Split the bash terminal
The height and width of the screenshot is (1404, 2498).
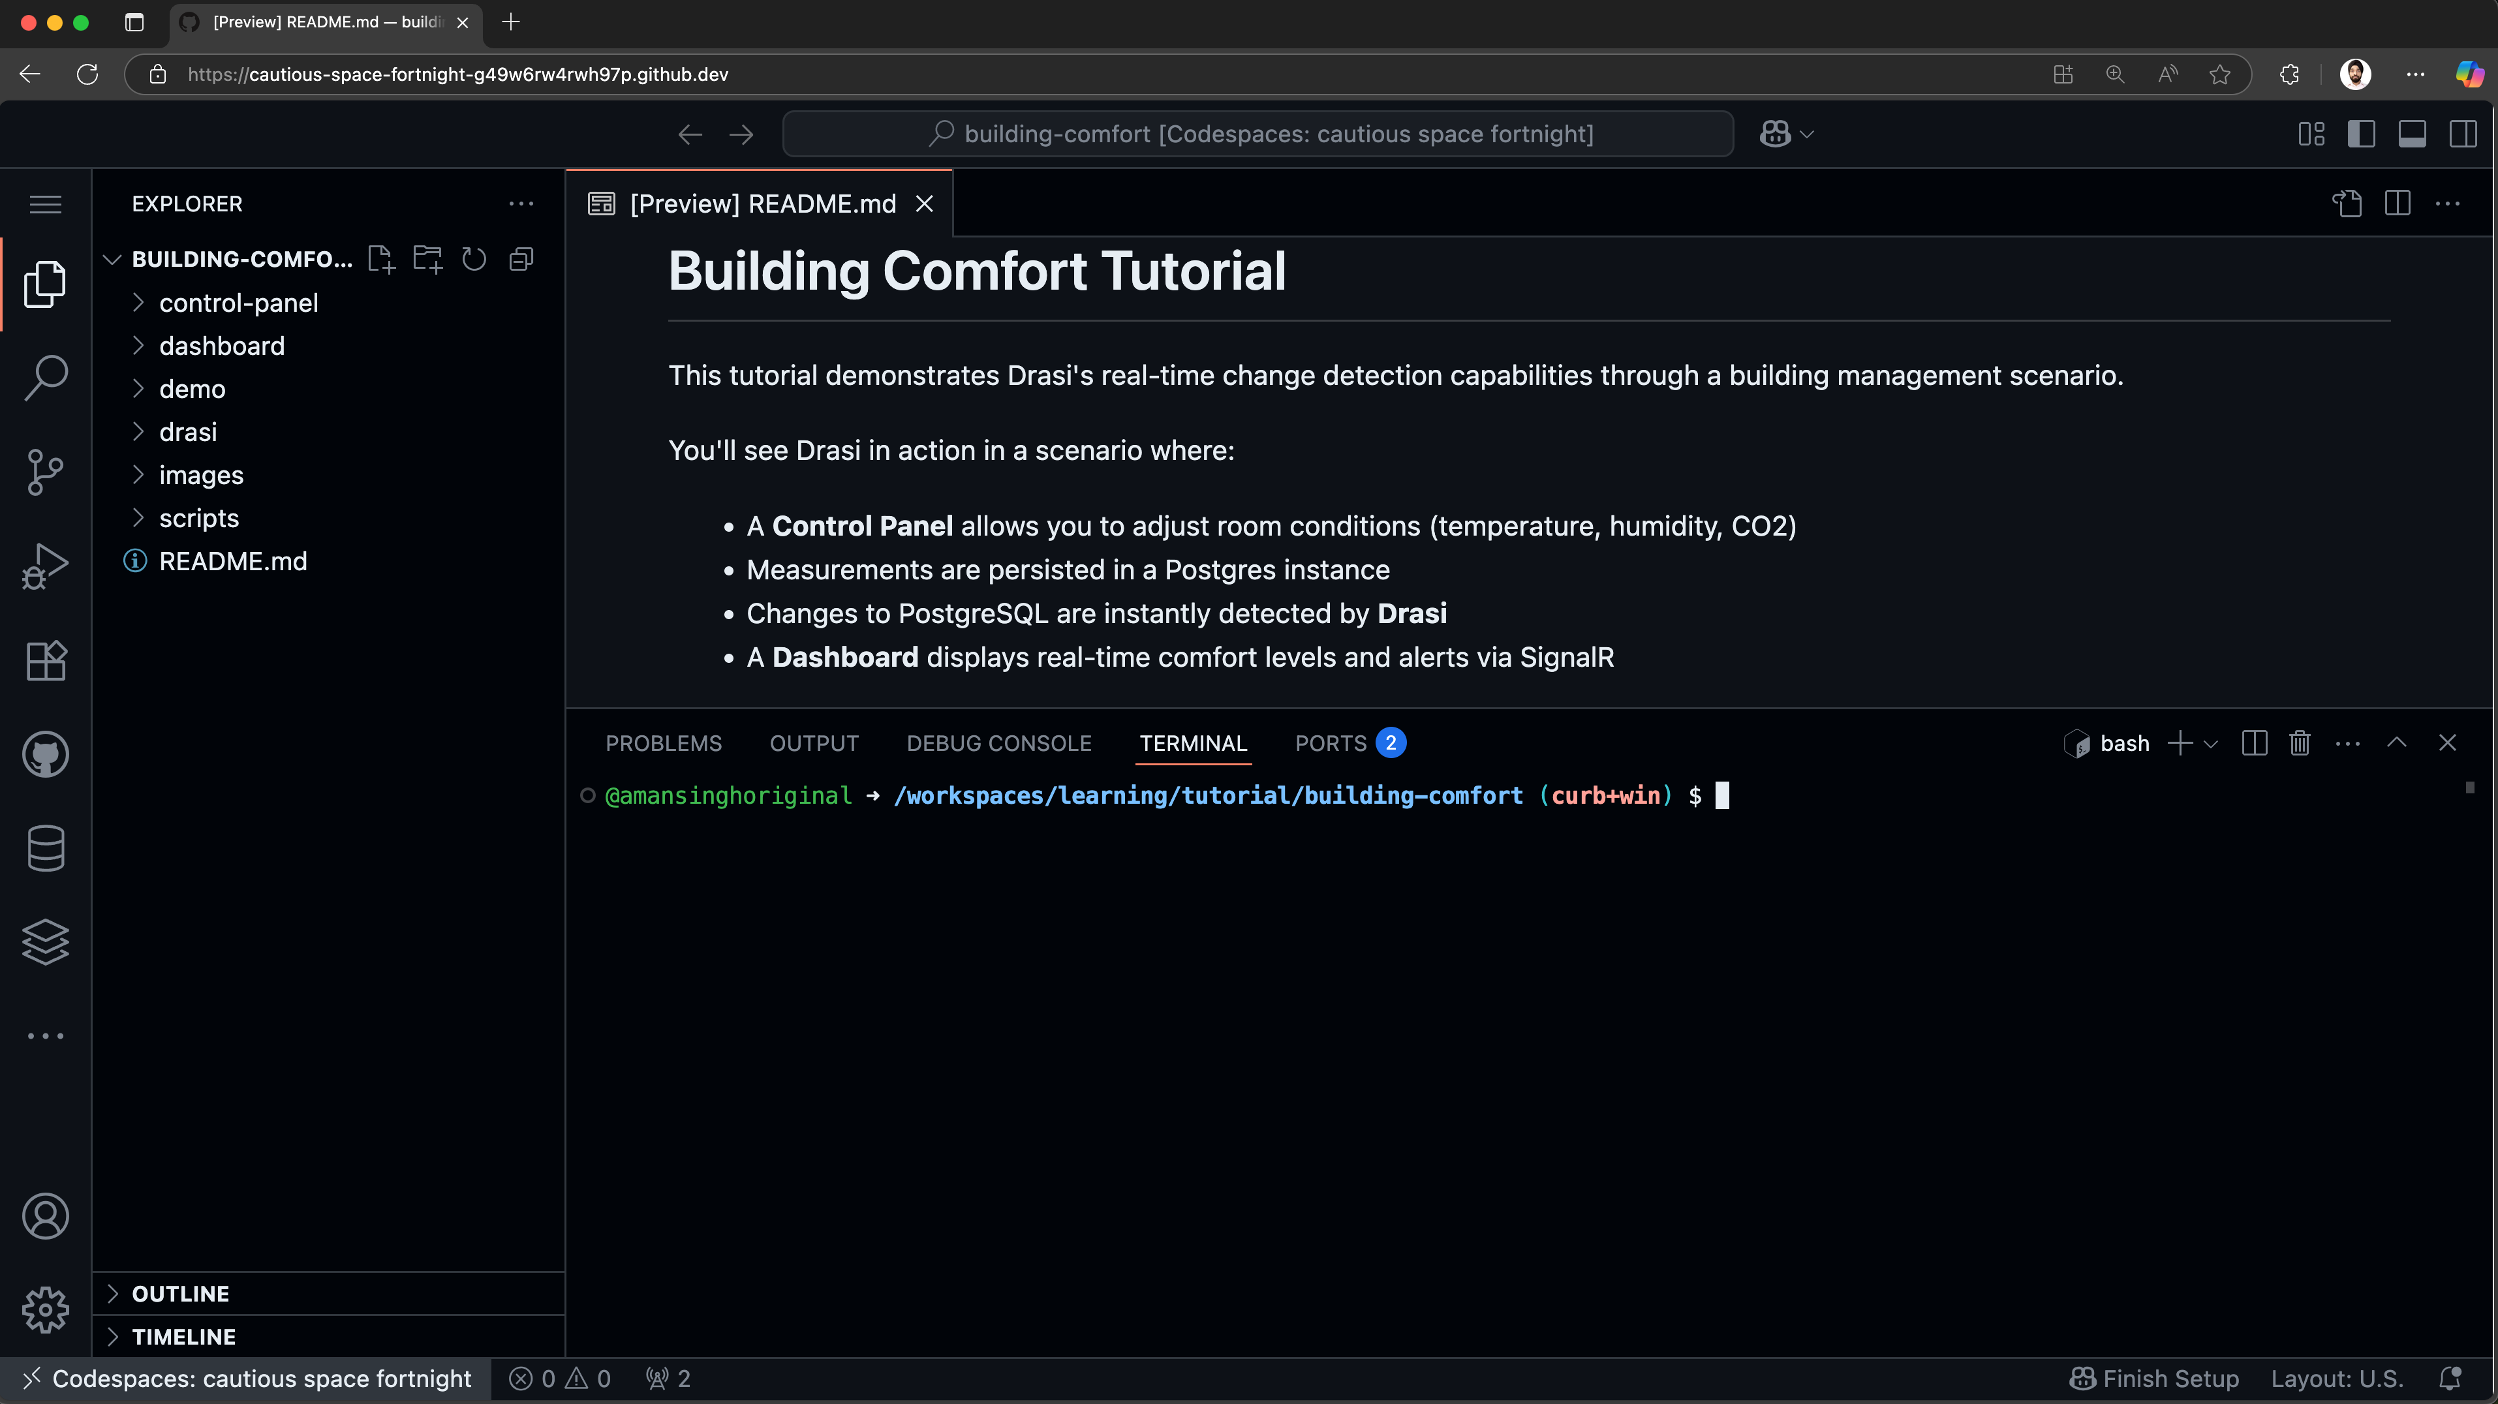pyautogui.click(x=2255, y=742)
